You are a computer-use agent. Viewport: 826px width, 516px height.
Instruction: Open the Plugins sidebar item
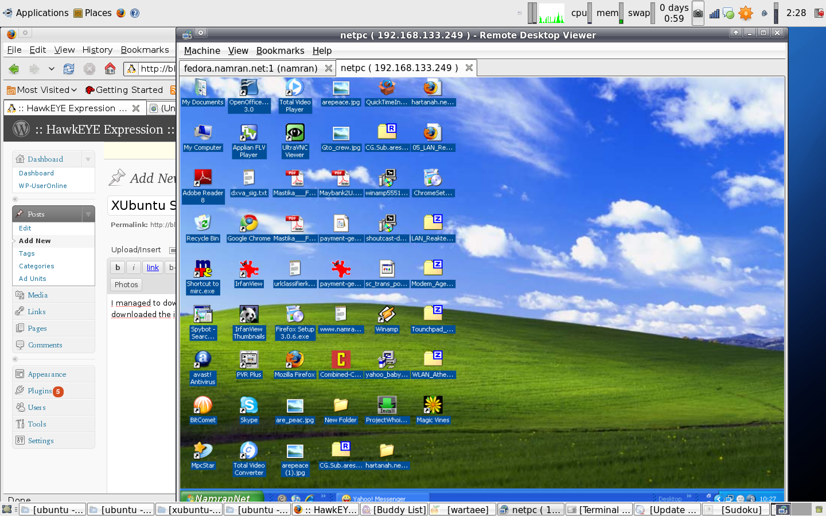(40, 391)
